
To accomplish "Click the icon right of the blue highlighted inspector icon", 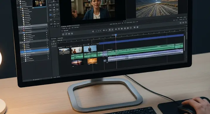I will (x=54, y=15).
